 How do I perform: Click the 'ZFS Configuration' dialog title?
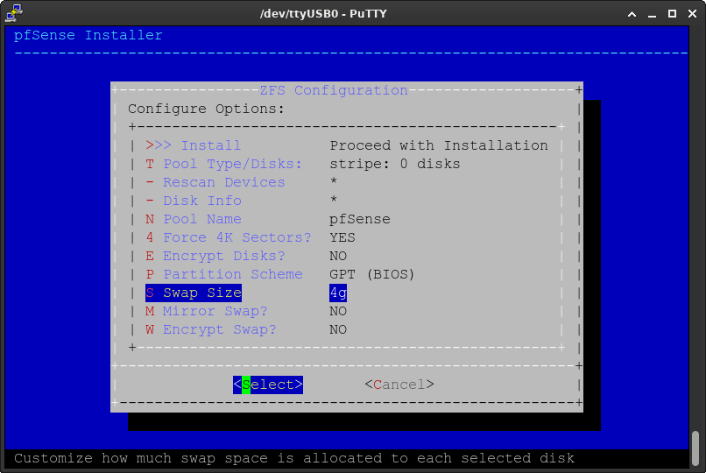pos(334,90)
